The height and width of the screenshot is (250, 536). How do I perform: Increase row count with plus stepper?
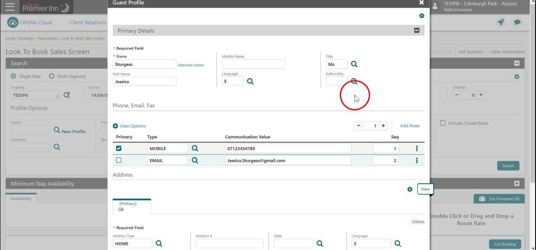[383, 125]
